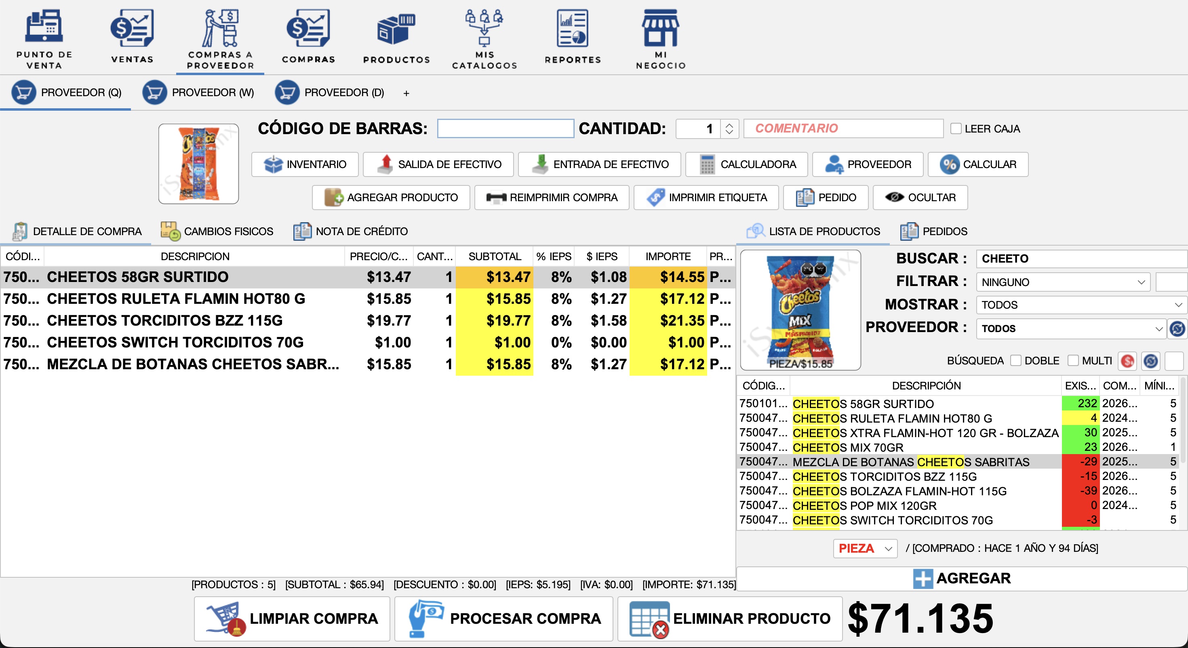The image size is (1188, 648).
Task: Click blue round icon beside Multi checkbox
Action: (1151, 361)
